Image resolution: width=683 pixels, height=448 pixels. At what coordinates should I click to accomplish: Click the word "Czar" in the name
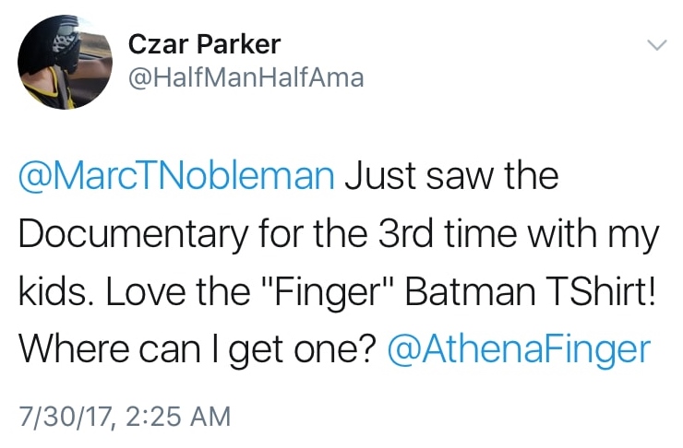(157, 44)
